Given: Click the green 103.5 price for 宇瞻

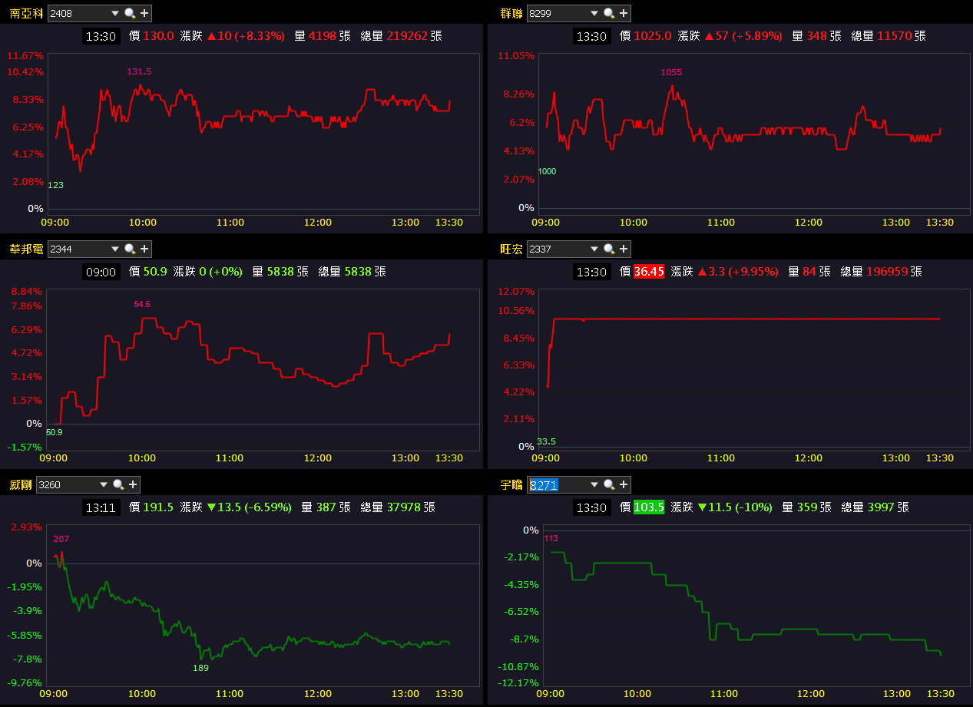Looking at the screenshot, I should [649, 507].
